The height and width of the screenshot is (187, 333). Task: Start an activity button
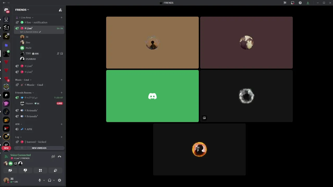[40, 170]
